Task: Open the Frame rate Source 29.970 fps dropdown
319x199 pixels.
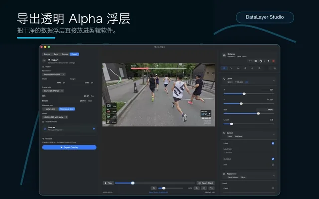Action: [53, 91]
